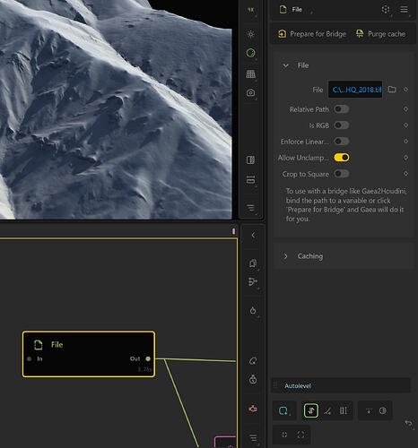Image resolution: width=418 pixels, height=448 pixels.
Task: Click the crosshair center icon at bottom
Action: 284,435
